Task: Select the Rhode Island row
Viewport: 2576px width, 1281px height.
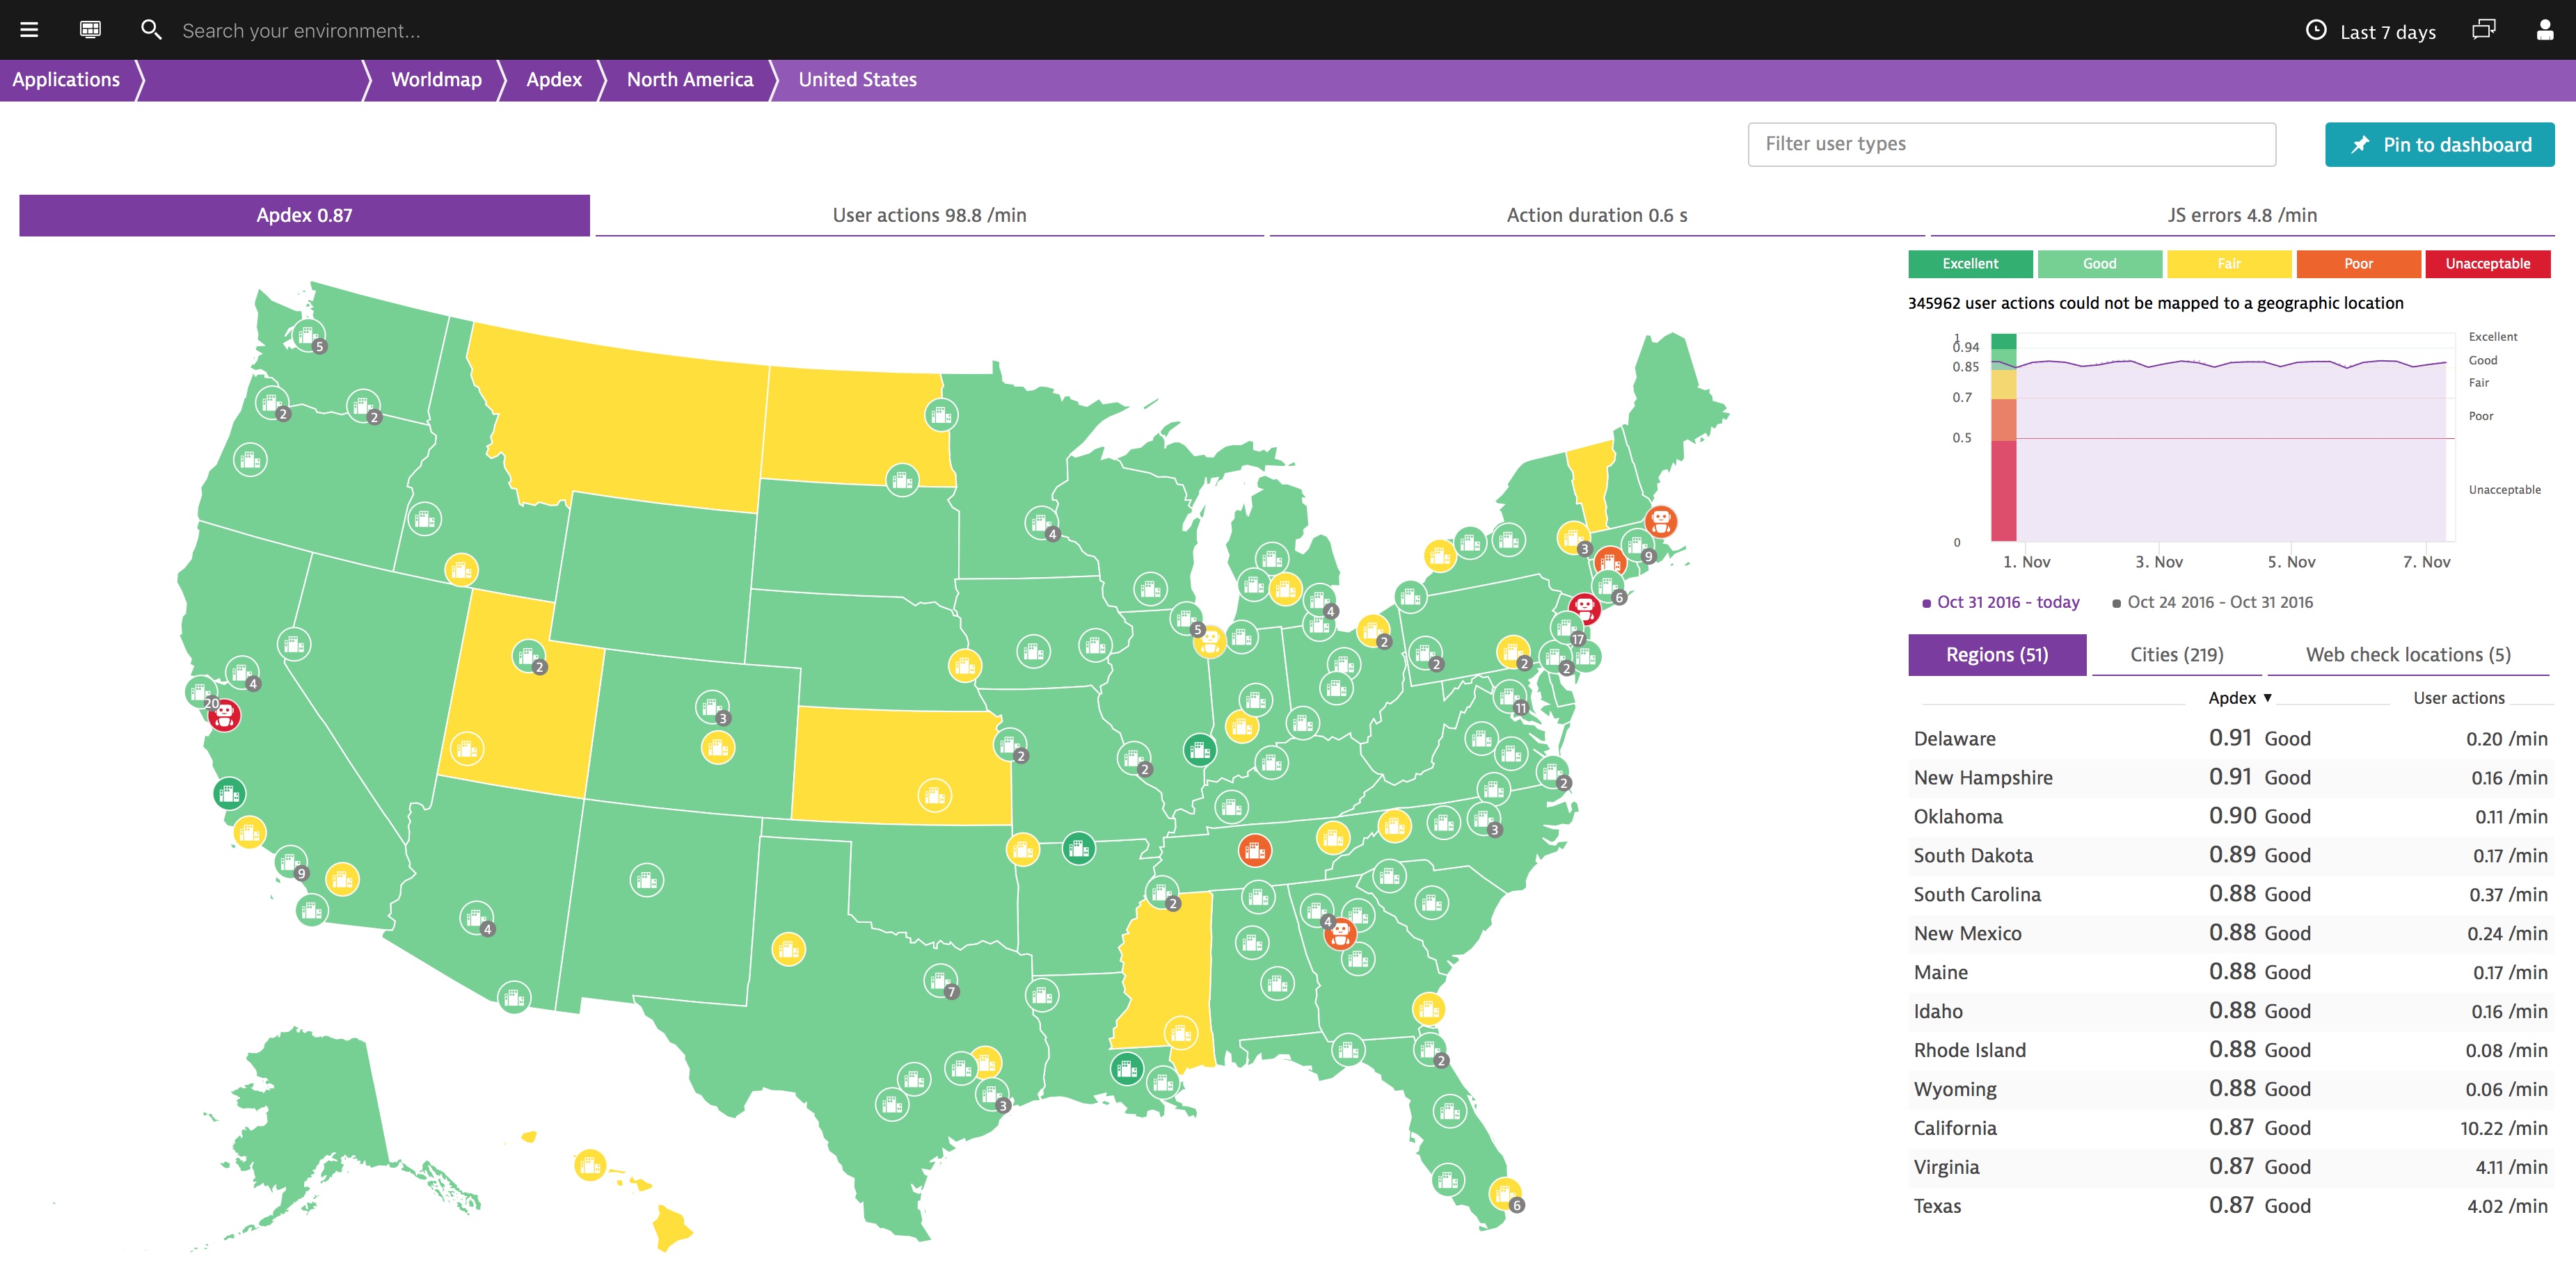Action: (2230, 1050)
